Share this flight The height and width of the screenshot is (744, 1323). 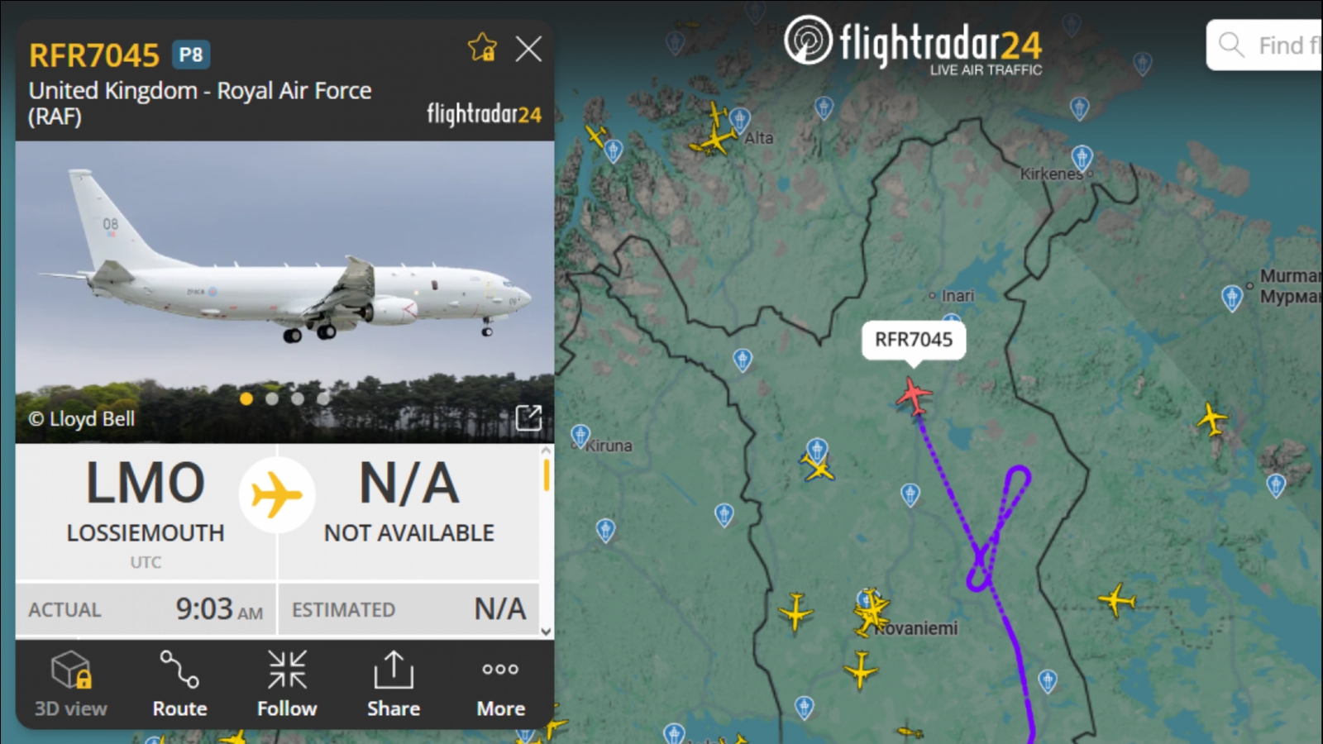coord(394,684)
